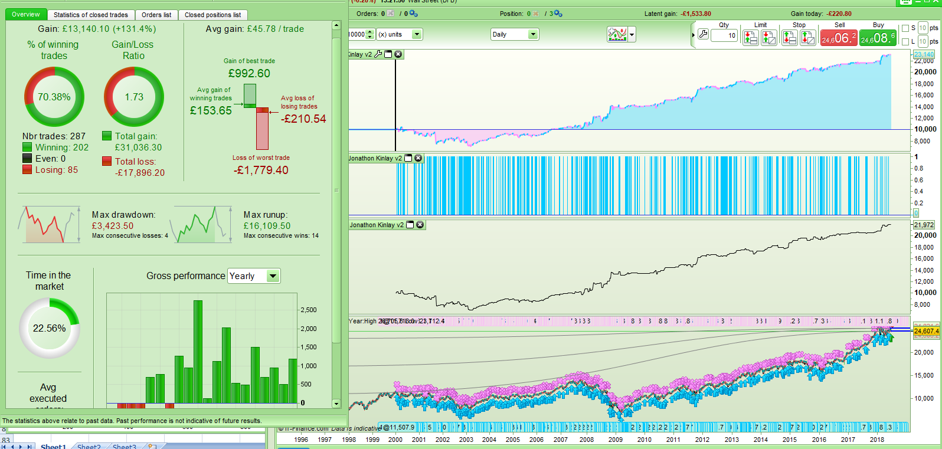Screen dimensions: 942x449
Task: Detach the black-line Jonathon Kinlay v2 panel
Action: click(x=410, y=225)
